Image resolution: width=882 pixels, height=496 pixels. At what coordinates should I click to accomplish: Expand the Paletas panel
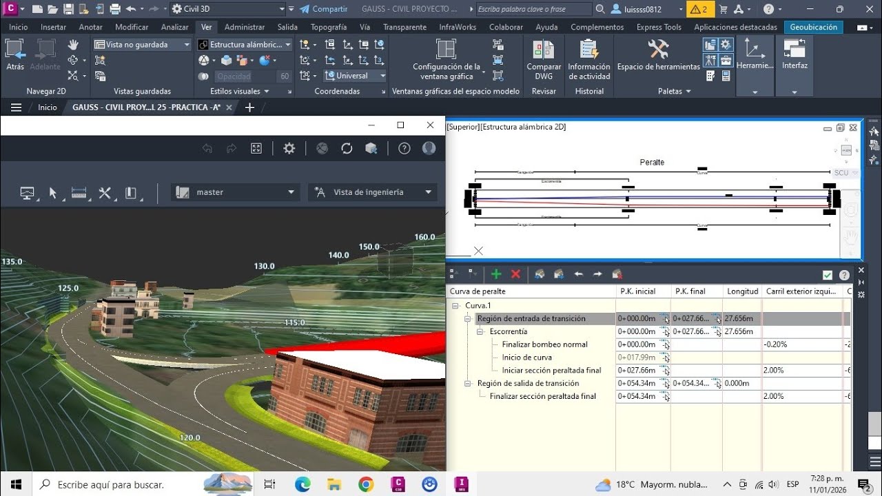click(675, 91)
